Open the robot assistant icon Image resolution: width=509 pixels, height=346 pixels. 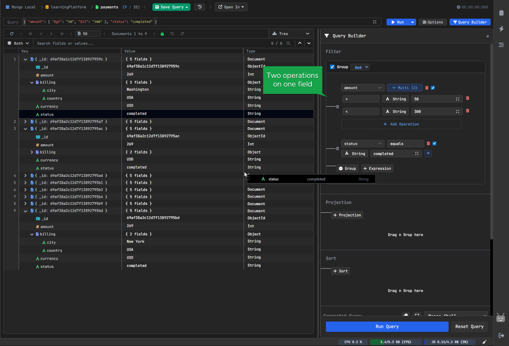501,318
